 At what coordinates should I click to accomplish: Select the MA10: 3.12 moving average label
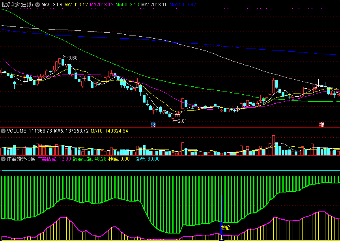tap(76, 5)
